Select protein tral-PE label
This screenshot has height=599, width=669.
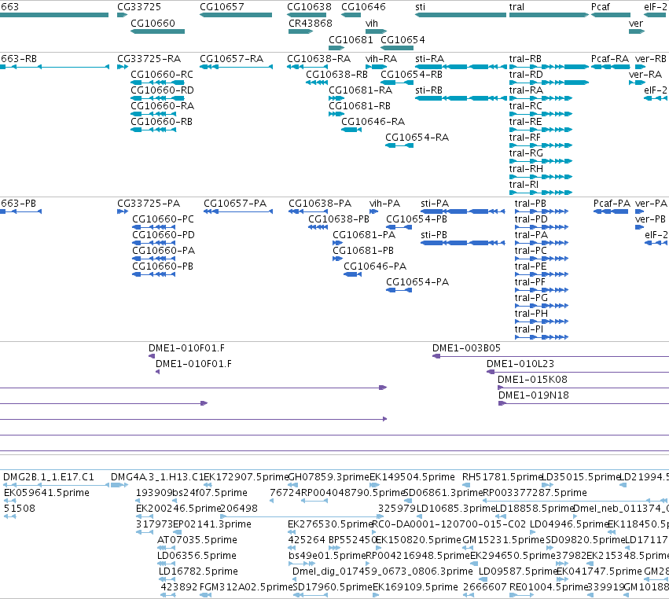pos(531,266)
